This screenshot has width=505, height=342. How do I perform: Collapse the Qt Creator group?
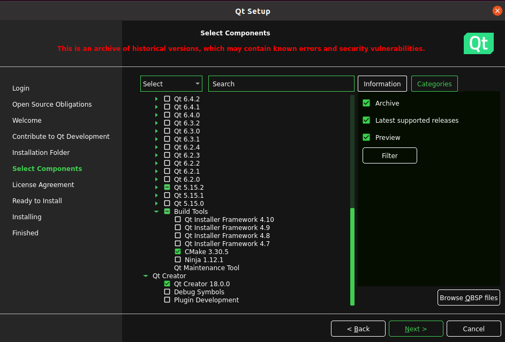click(146, 276)
